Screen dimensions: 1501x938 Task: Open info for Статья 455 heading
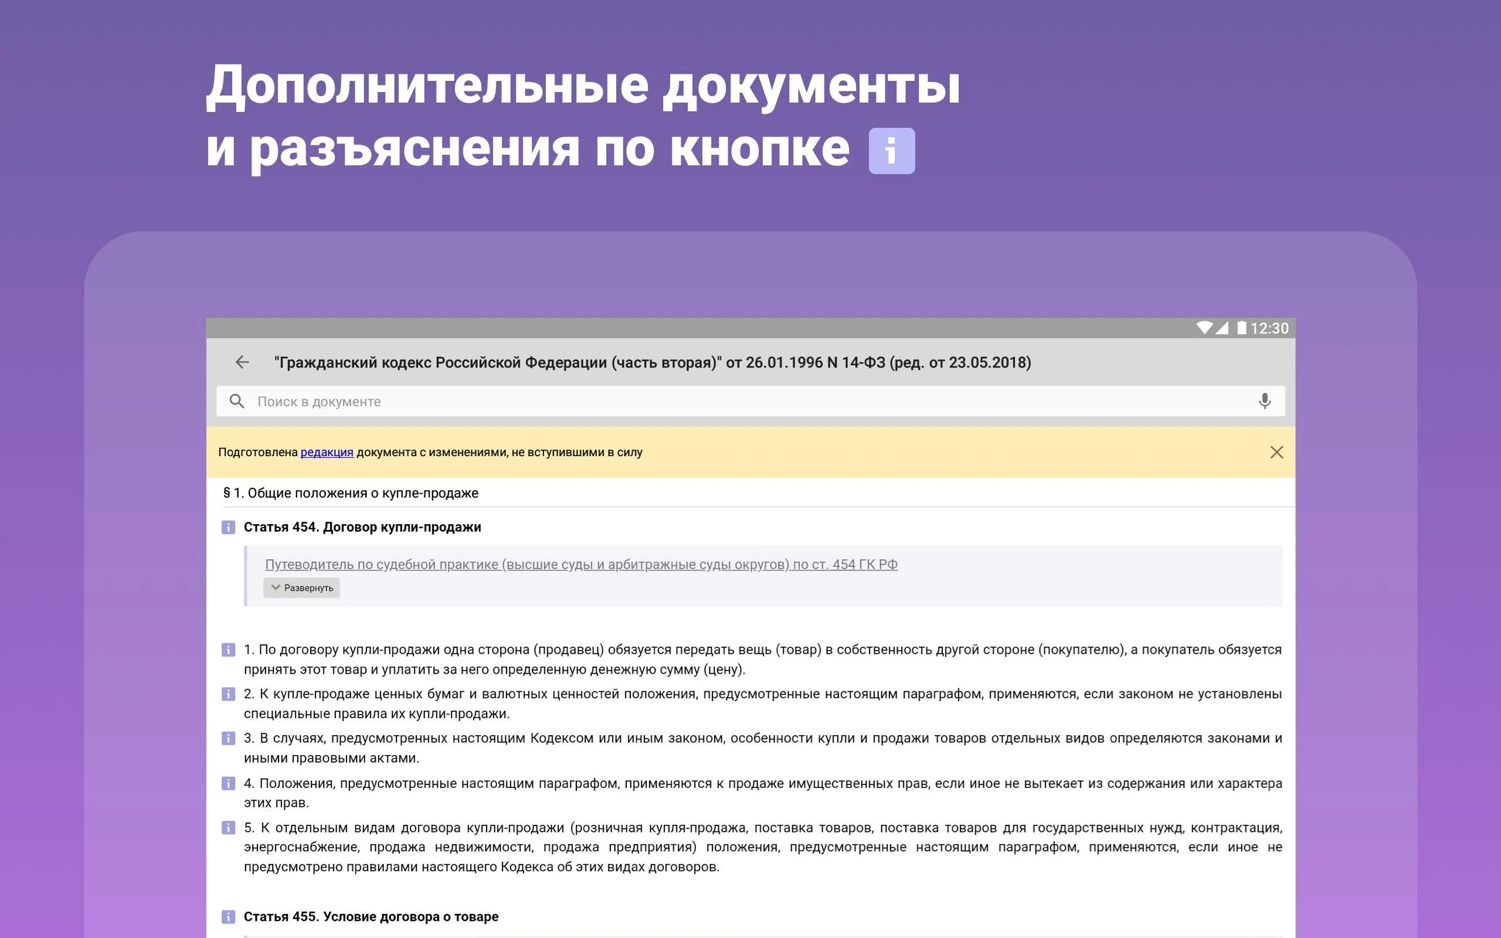click(228, 917)
